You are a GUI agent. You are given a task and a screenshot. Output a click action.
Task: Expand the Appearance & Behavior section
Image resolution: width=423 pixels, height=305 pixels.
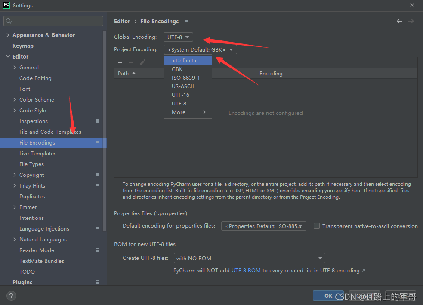8,35
